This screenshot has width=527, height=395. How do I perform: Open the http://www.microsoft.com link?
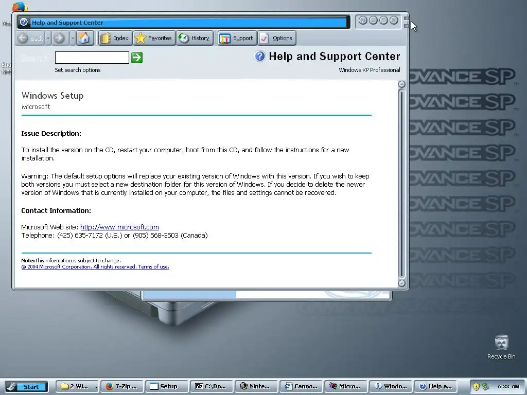[119, 227]
